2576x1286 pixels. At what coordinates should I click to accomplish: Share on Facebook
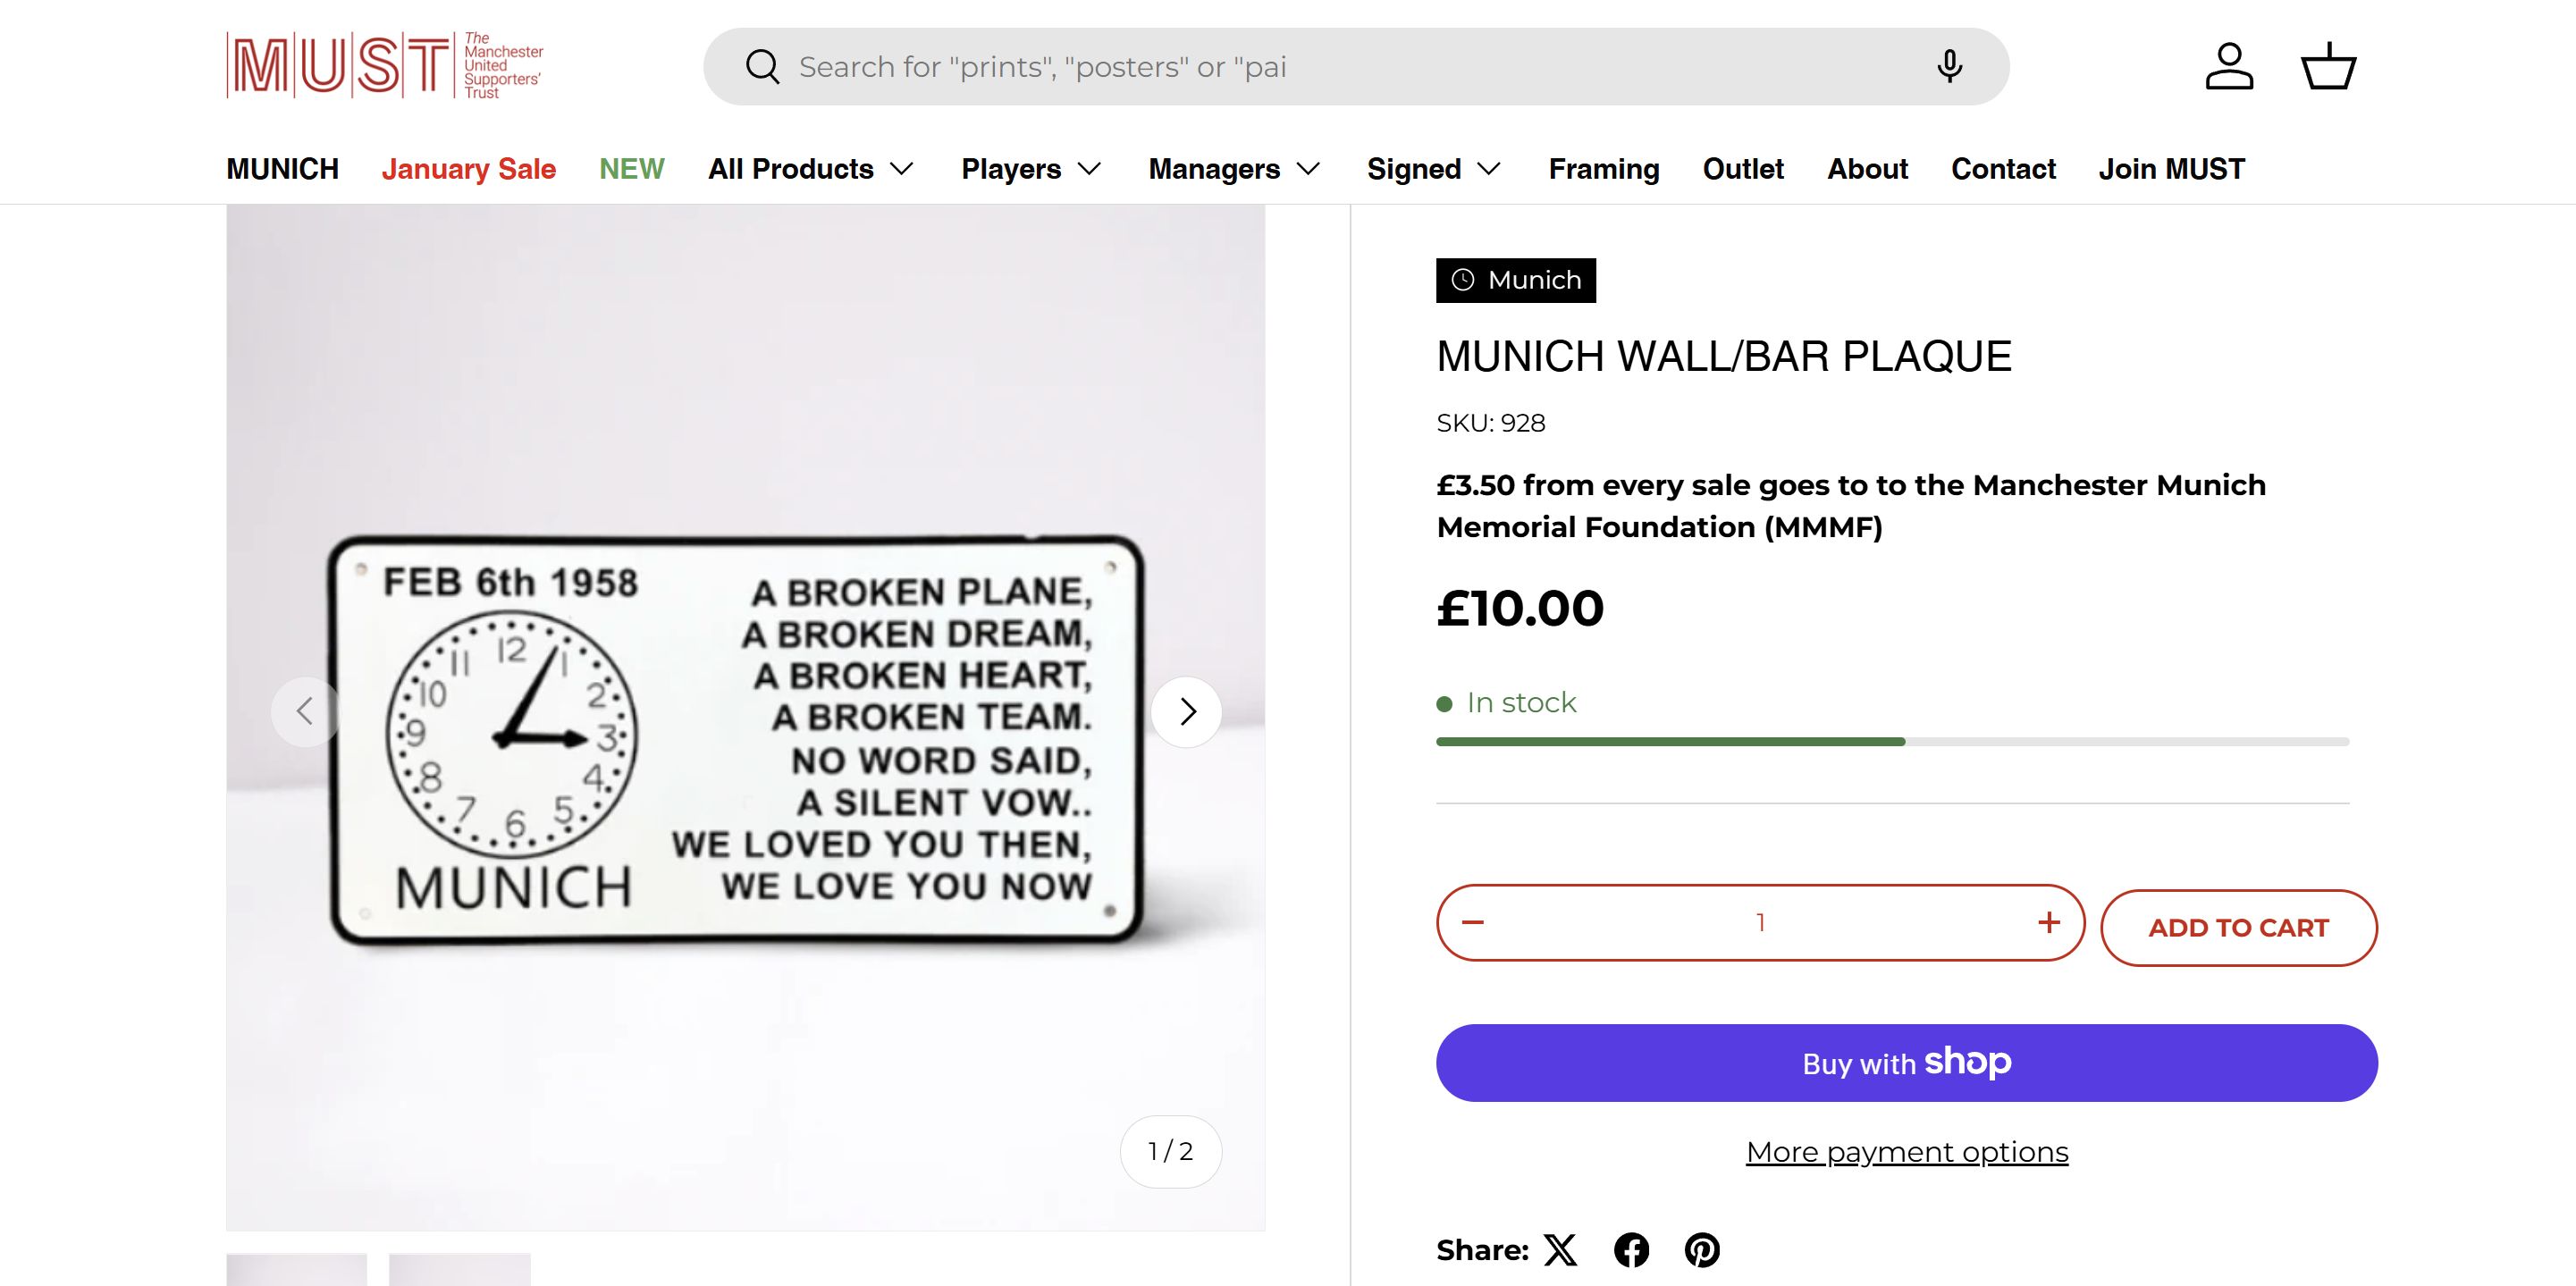click(1631, 1250)
